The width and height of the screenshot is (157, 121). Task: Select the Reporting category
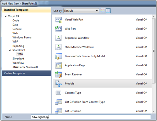tap(18, 46)
